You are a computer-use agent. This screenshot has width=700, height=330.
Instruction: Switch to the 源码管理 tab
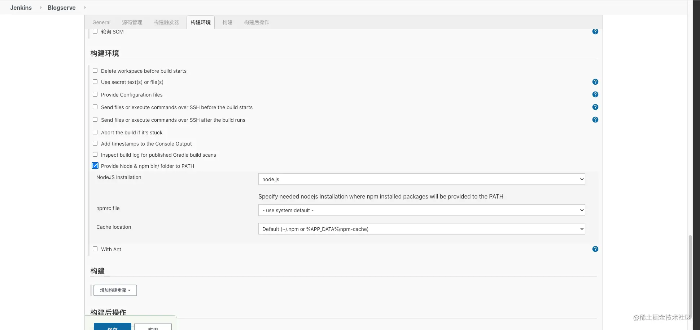pyautogui.click(x=132, y=22)
